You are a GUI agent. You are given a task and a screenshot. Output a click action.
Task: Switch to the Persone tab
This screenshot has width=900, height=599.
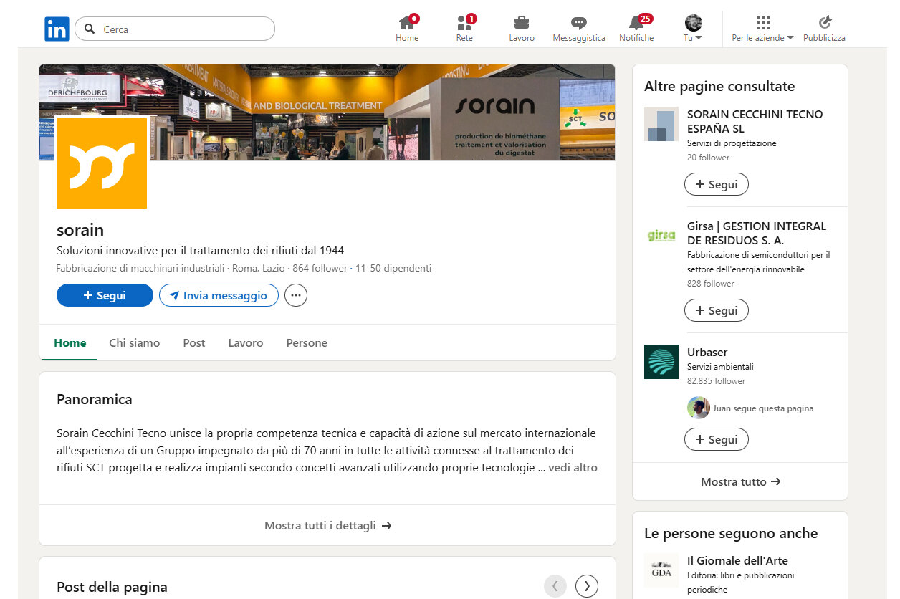click(307, 342)
